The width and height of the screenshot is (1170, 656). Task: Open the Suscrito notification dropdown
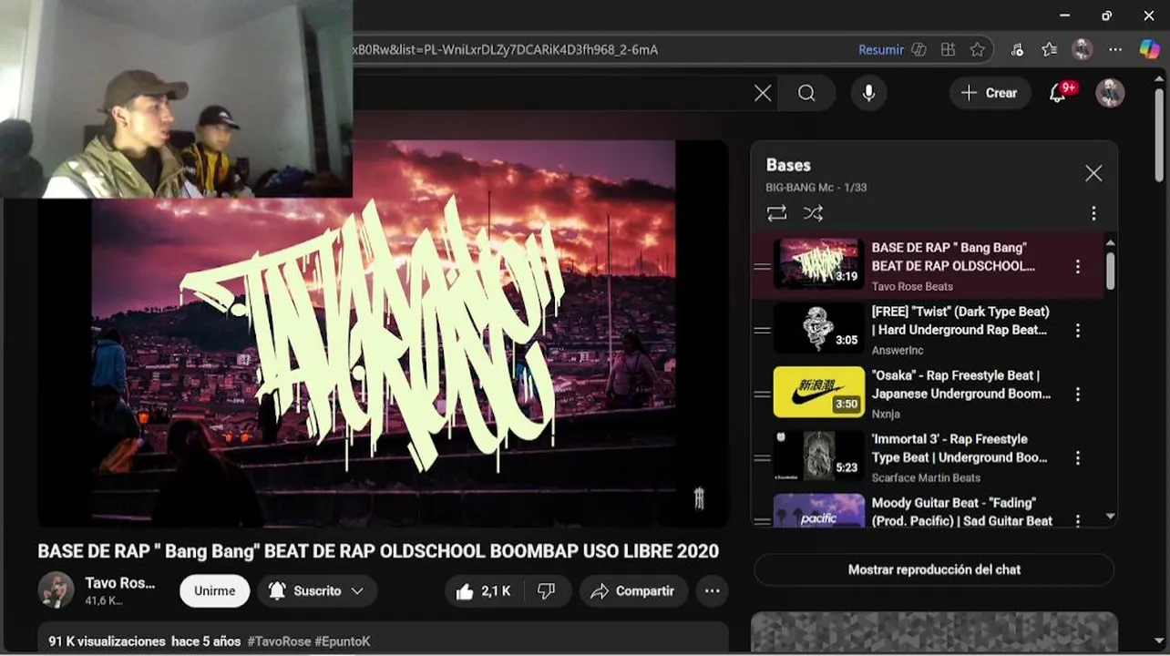[x=317, y=591]
